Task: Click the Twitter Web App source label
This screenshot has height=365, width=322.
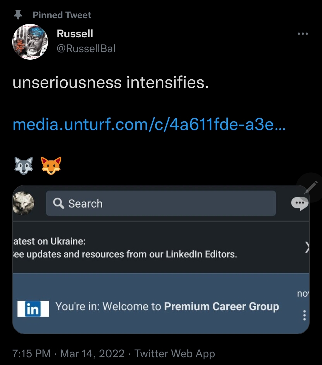Action: coord(175,354)
